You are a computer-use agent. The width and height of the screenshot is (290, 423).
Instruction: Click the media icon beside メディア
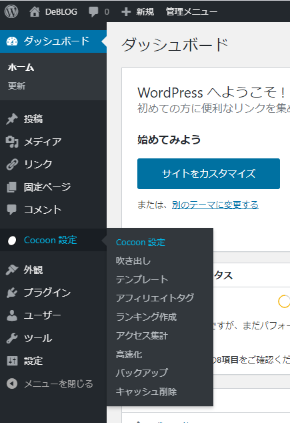[12, 142]
